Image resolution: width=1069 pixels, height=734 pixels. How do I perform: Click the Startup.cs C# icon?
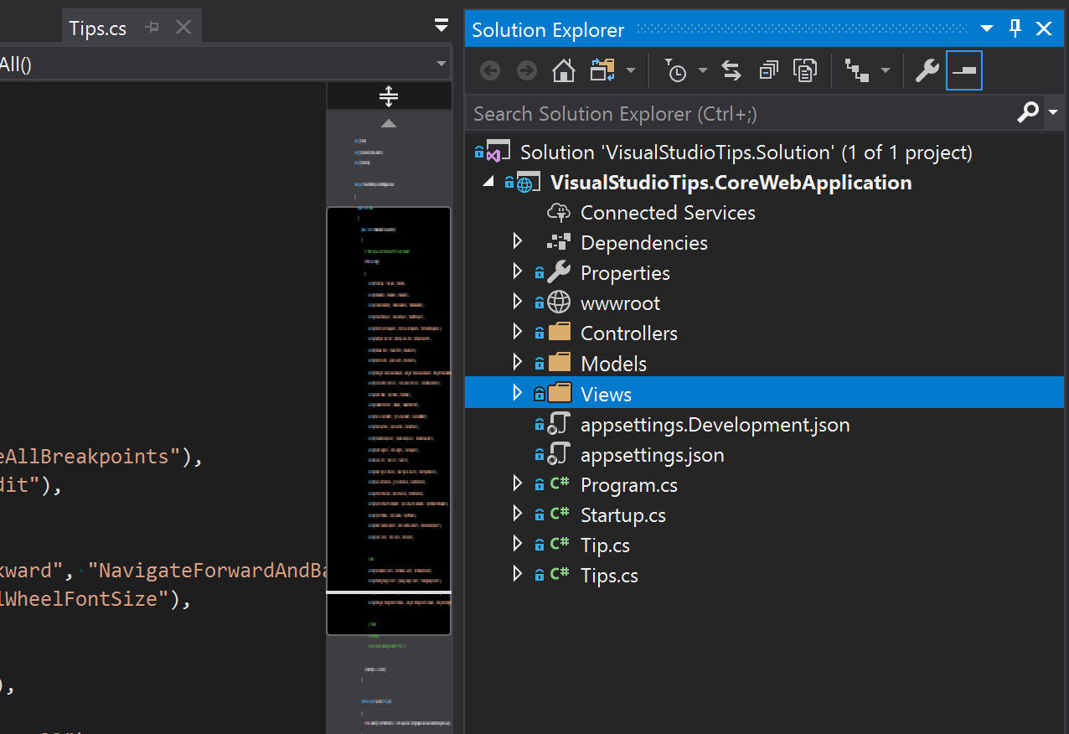tap(560, 514)
